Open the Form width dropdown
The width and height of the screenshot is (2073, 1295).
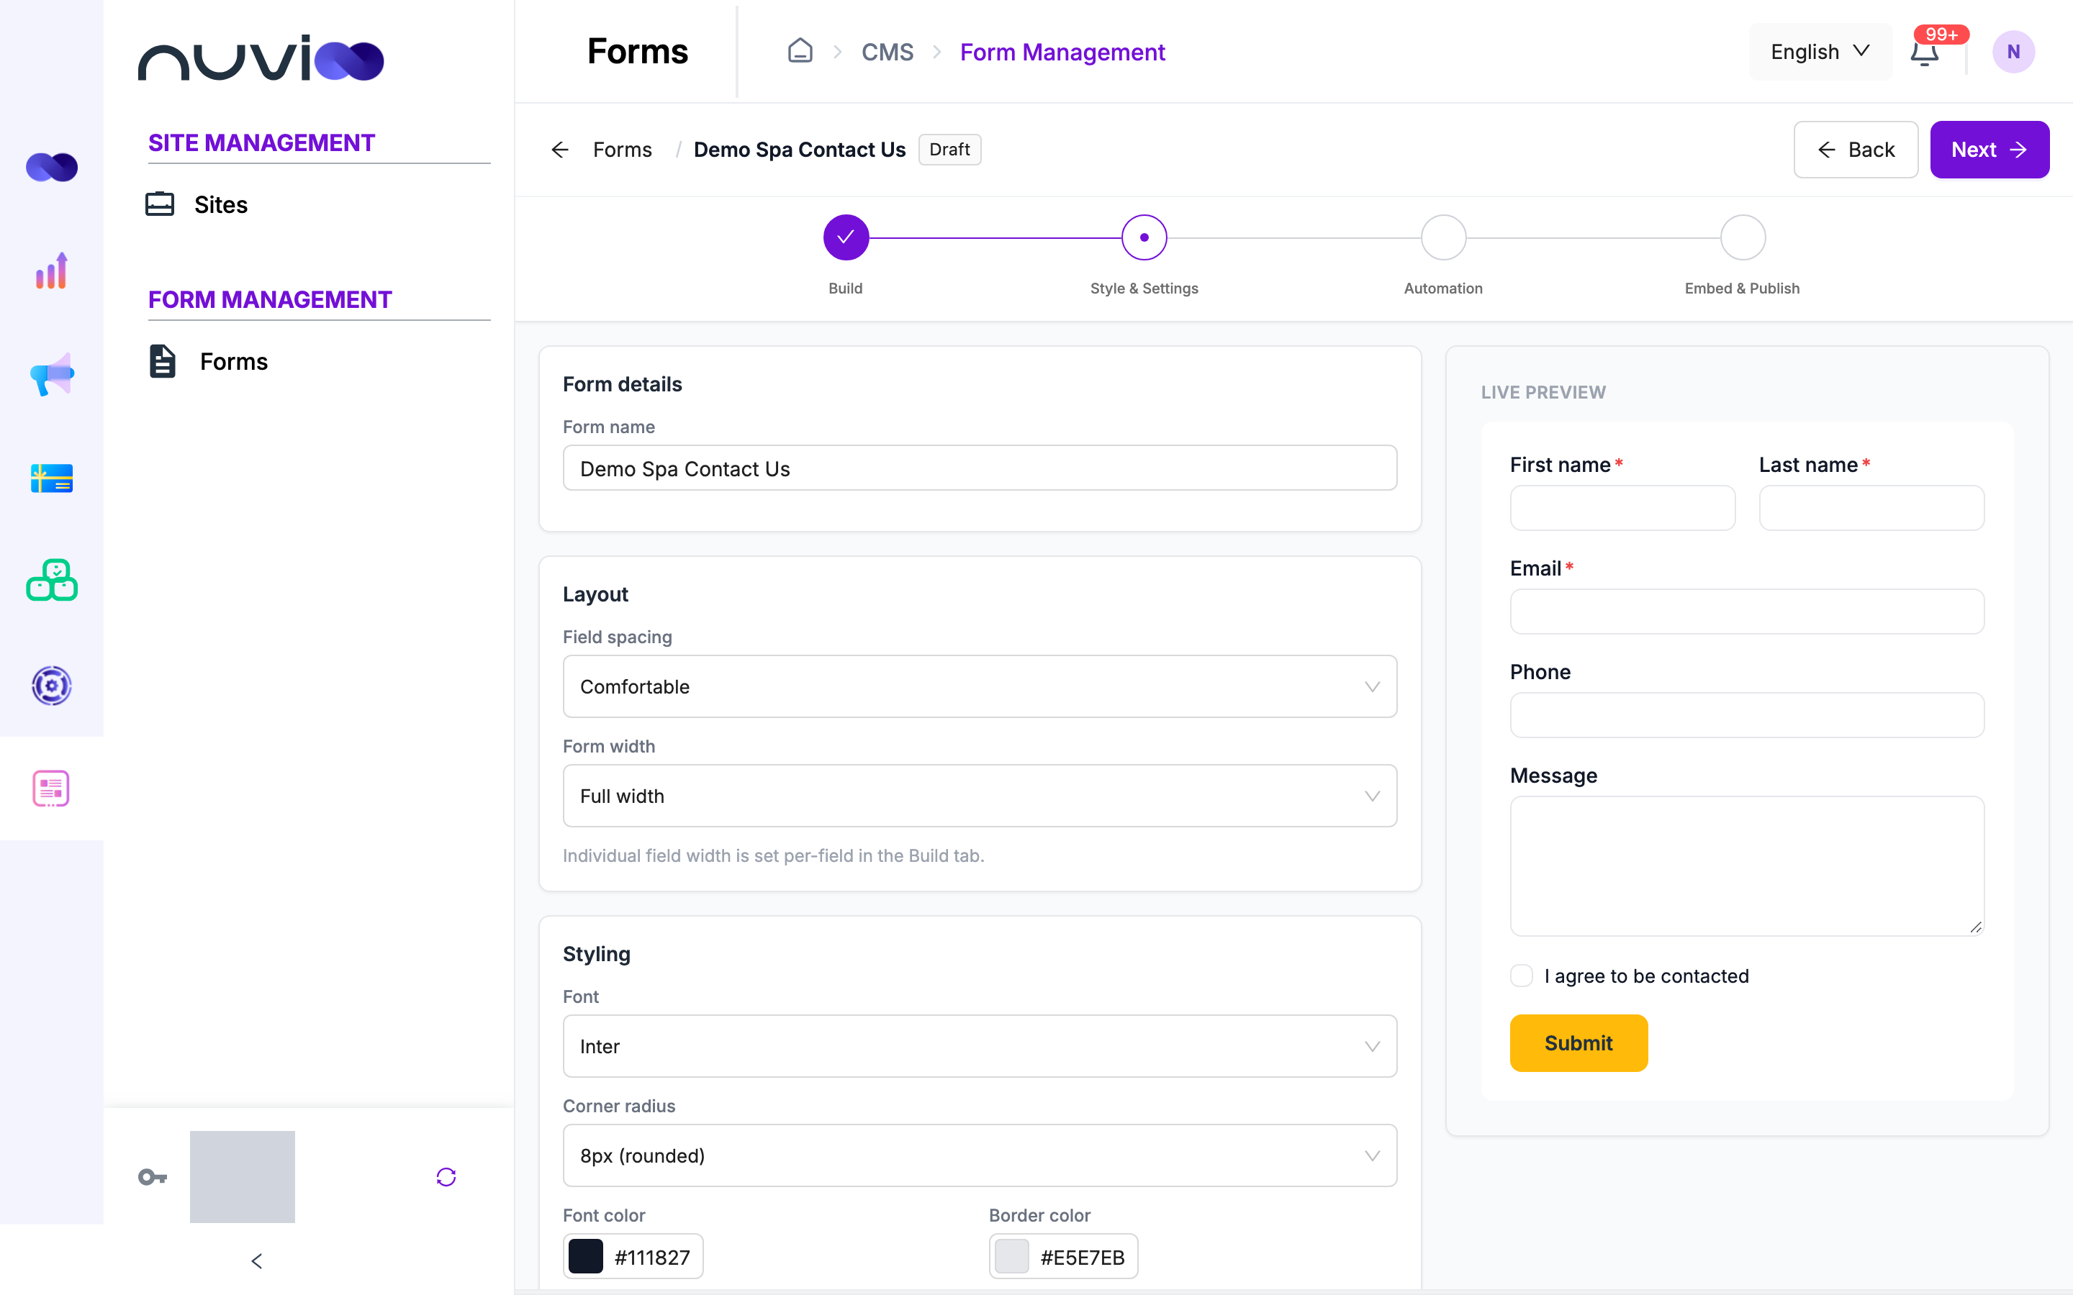980,796
